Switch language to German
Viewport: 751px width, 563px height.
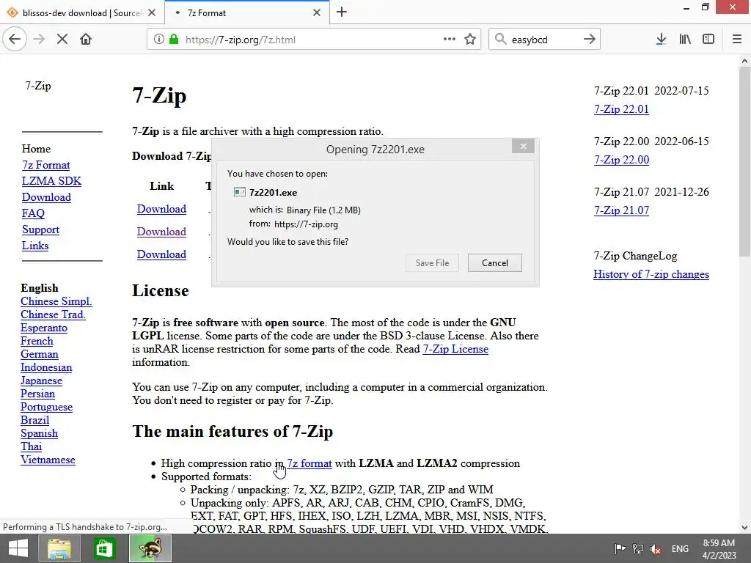click(x=40, y=354)
